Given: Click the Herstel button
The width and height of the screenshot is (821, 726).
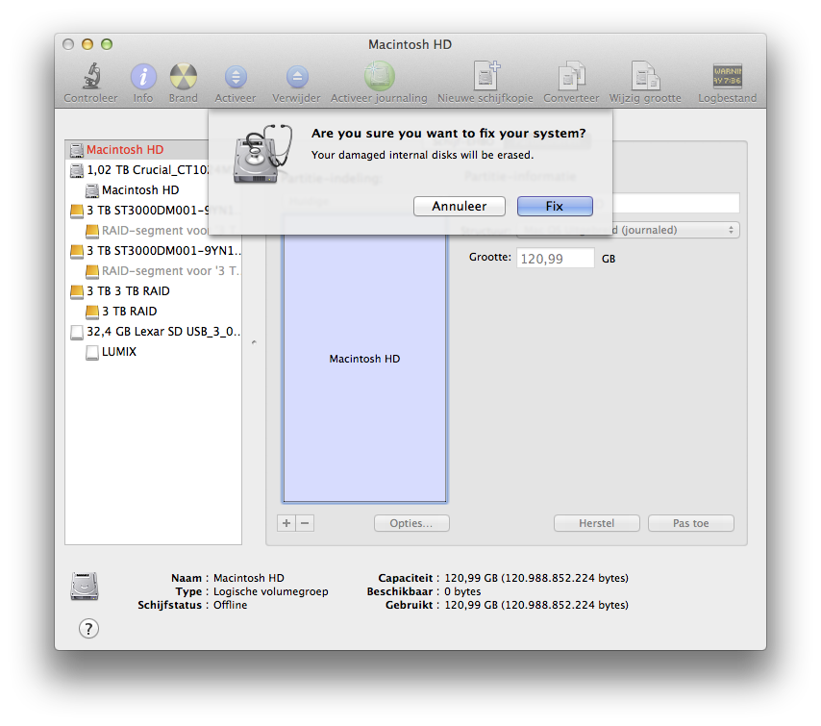Looking at the screenshot, I should (596, 523).
